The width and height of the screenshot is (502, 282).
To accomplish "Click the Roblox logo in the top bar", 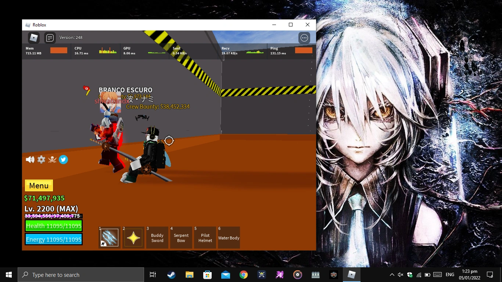I will pos(33,37).
